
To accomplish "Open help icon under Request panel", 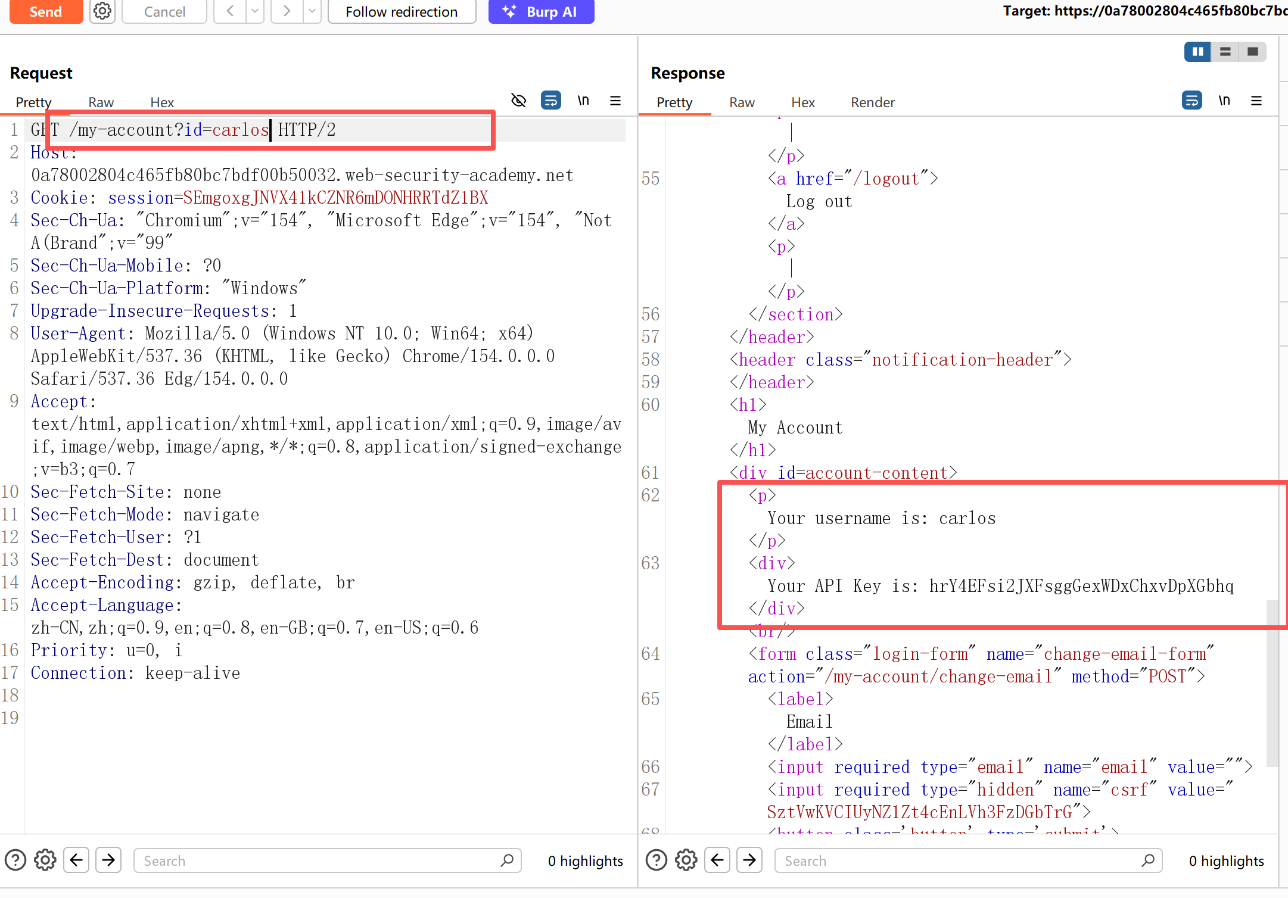I will tap(15, 860).
